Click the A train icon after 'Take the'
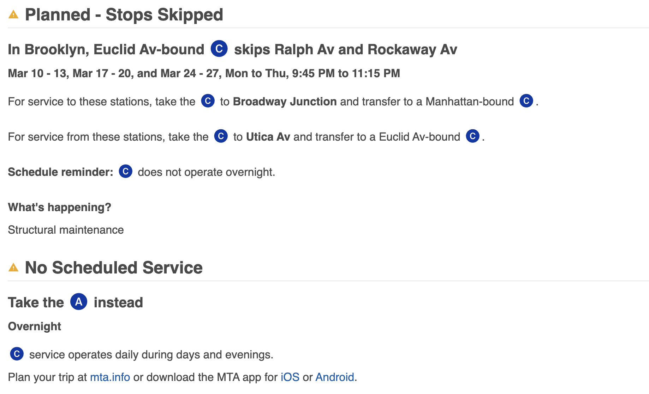The image size is (649, 394). coord(79,302)
